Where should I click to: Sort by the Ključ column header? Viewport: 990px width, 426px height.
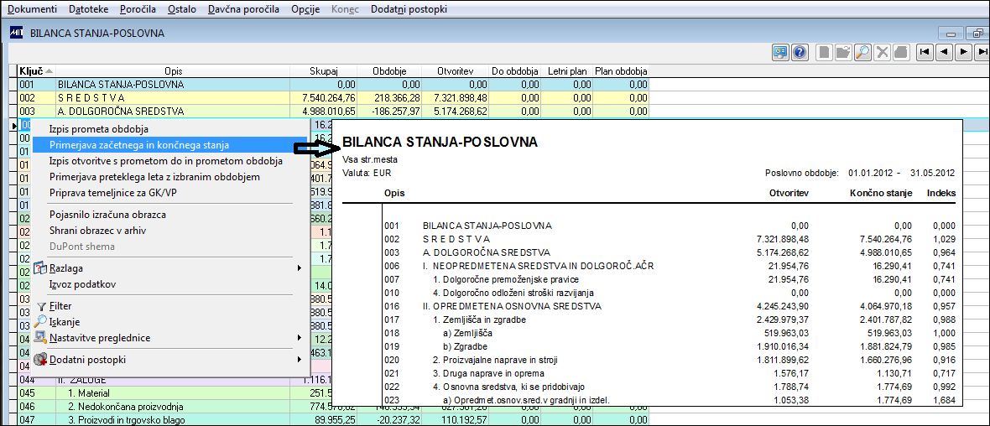point(32,71)
